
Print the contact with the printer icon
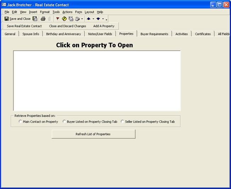tap(43, 19)
